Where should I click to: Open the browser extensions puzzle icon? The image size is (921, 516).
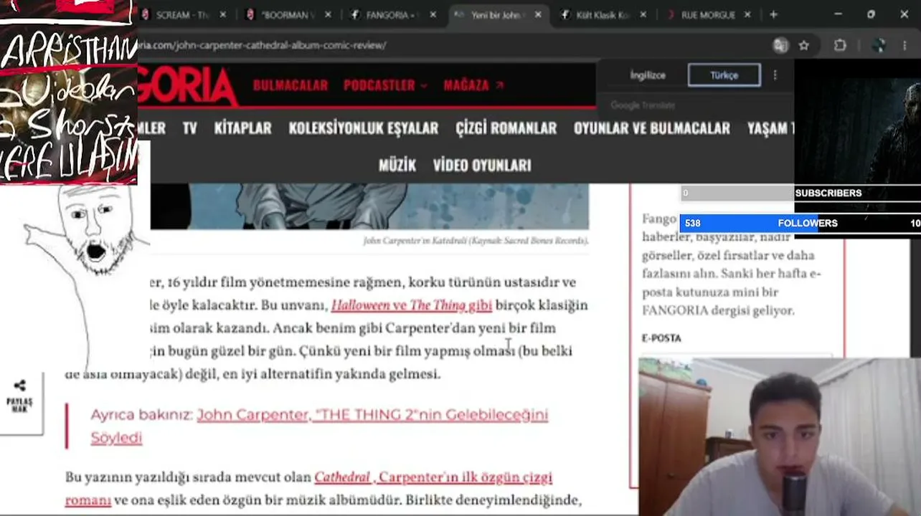840,45
